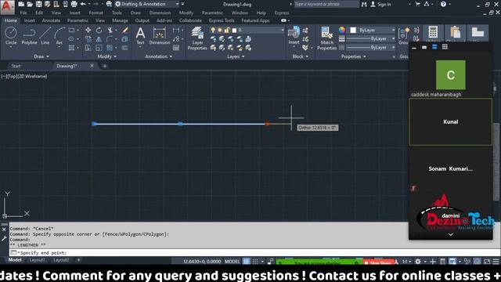Activate the Mirror tool
This screenshot has width=501, height=282.
point(99,39)
